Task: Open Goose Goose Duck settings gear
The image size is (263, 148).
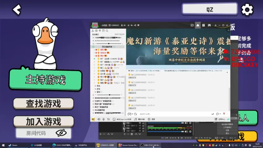Action: [x=247, y=10]
